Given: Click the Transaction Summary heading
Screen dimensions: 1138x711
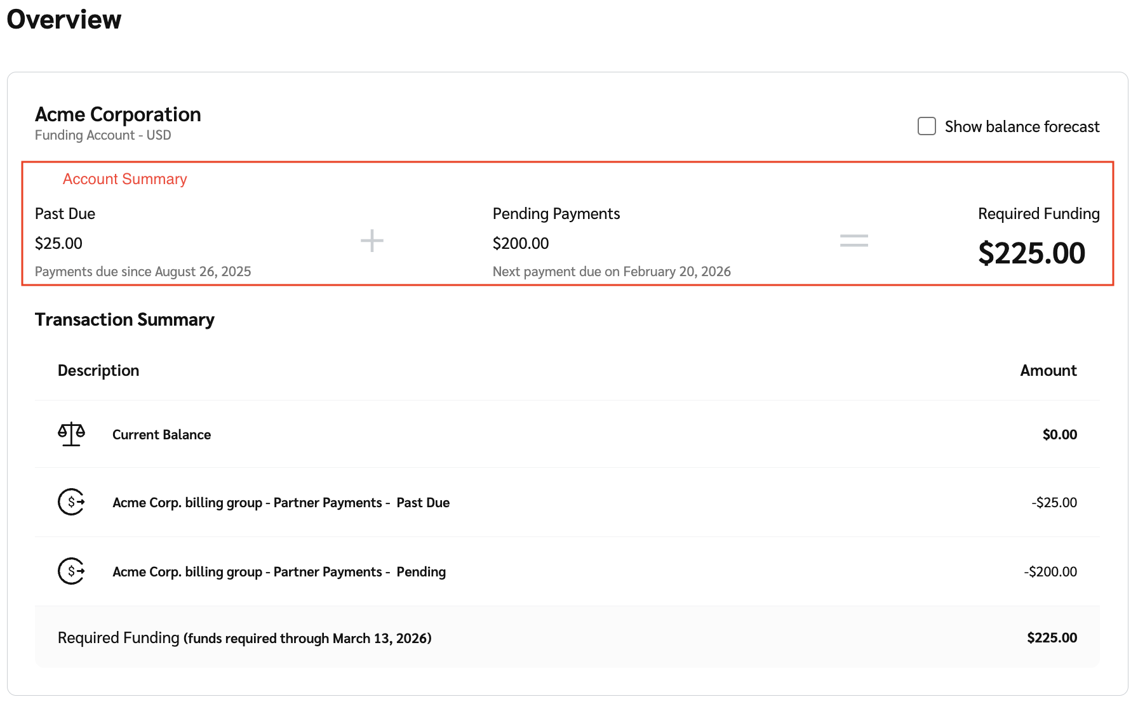Looking at the screenshot, I should (124, 320).
